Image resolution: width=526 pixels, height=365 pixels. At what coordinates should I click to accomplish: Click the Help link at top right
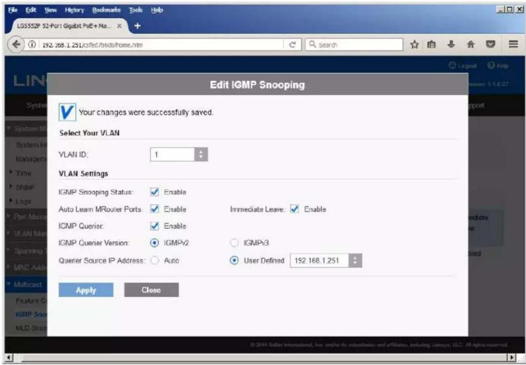click(499, 66)
